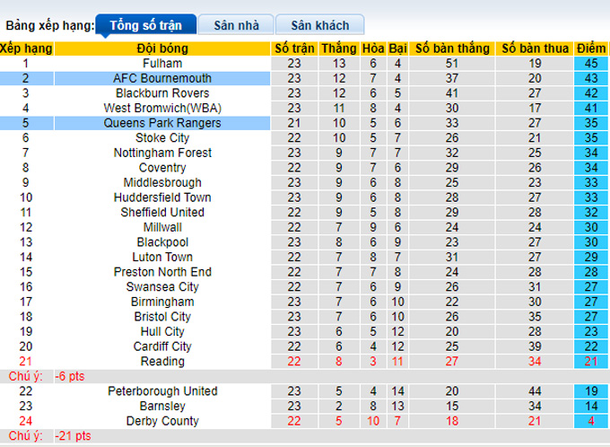Click the Xếp hạng column header

[26, 48]
